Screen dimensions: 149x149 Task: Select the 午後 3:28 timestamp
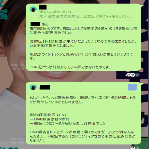point(17,142)
